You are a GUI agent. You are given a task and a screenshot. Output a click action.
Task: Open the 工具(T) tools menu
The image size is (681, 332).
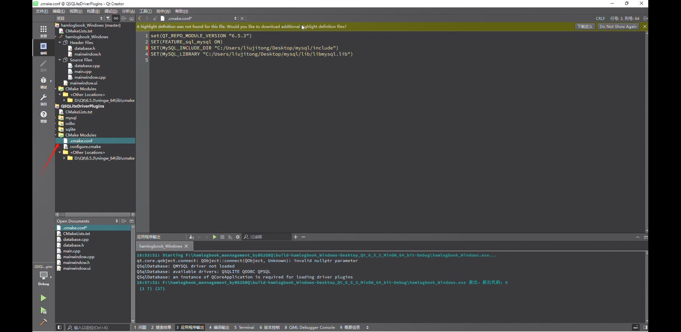(x=146, y=11)
